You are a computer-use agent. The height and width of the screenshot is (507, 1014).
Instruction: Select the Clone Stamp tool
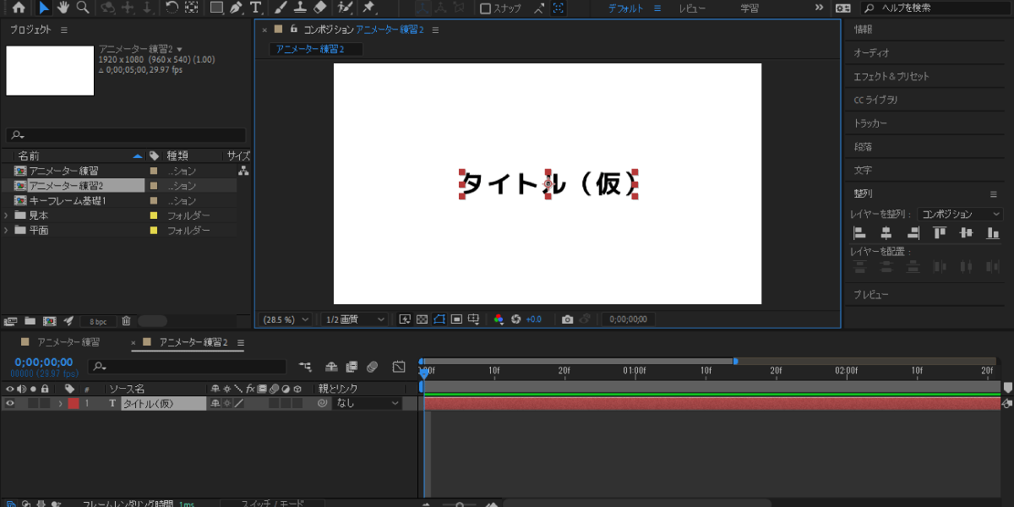click(300, 8)
